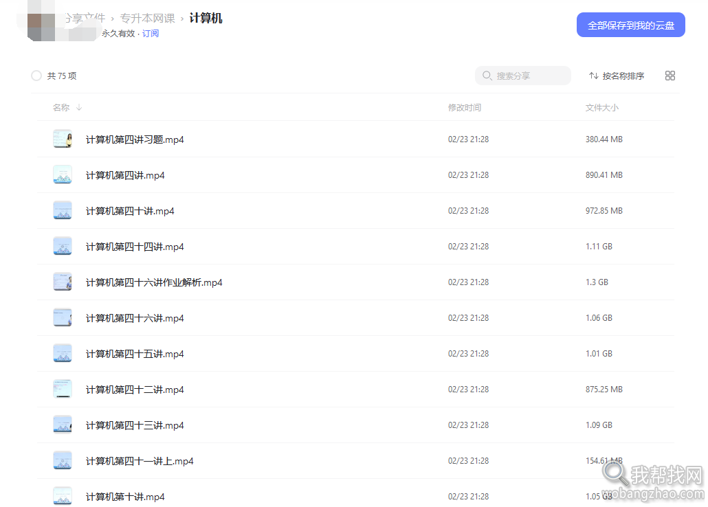Image resolution: width=708 pixels, height=507 pixels.
Task: Open file 计算机第四十三讲.mp4
Action: point(135,425)
